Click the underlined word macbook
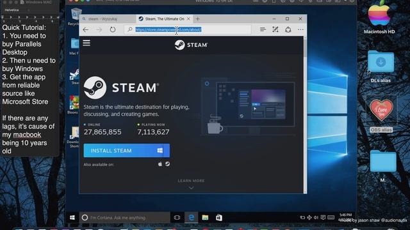Viewport: 410px width, 230px height. point(27,135)
